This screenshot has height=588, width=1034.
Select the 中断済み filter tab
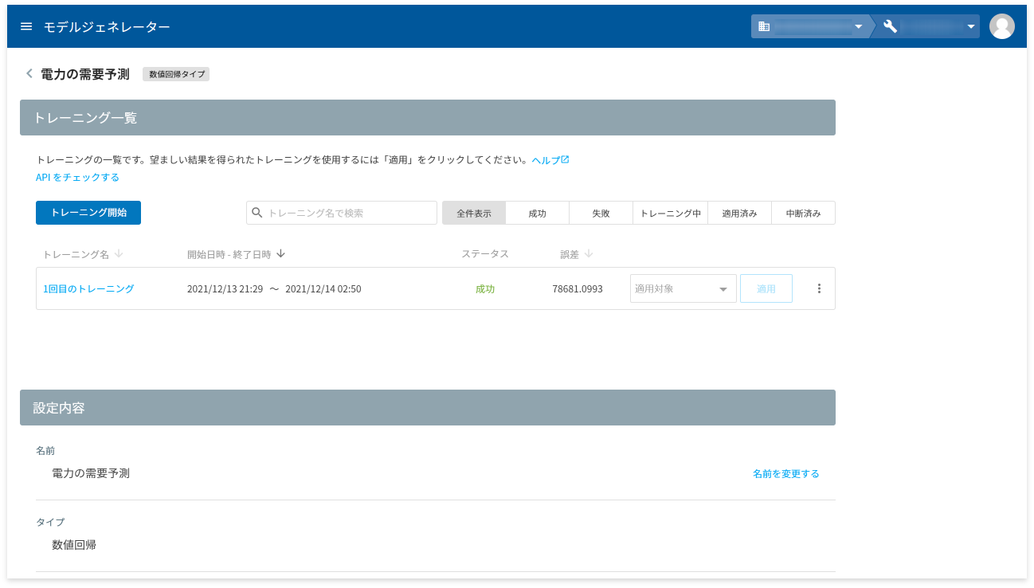(x=804, y=213)
